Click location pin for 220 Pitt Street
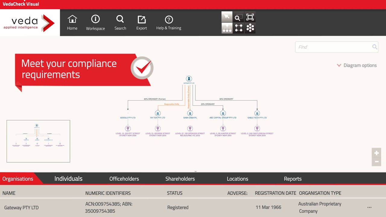The height and width of the screenshot is (217, 386). [128, 129]
